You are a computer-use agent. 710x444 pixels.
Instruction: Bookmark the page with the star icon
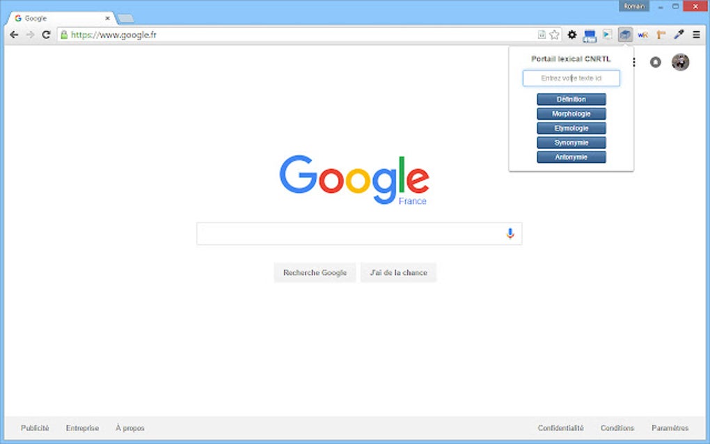click(553, 33)
